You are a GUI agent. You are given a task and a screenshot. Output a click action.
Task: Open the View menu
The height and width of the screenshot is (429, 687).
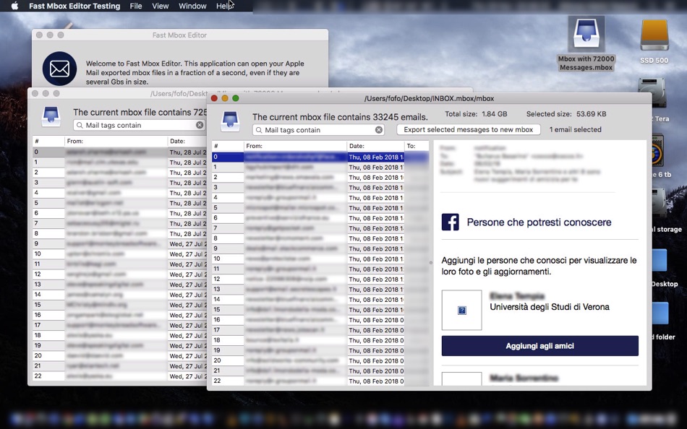[x=161, y=6]
